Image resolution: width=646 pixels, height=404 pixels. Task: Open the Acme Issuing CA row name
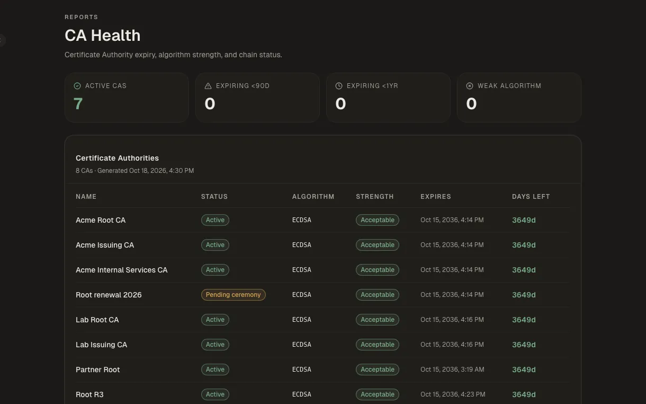105,245
